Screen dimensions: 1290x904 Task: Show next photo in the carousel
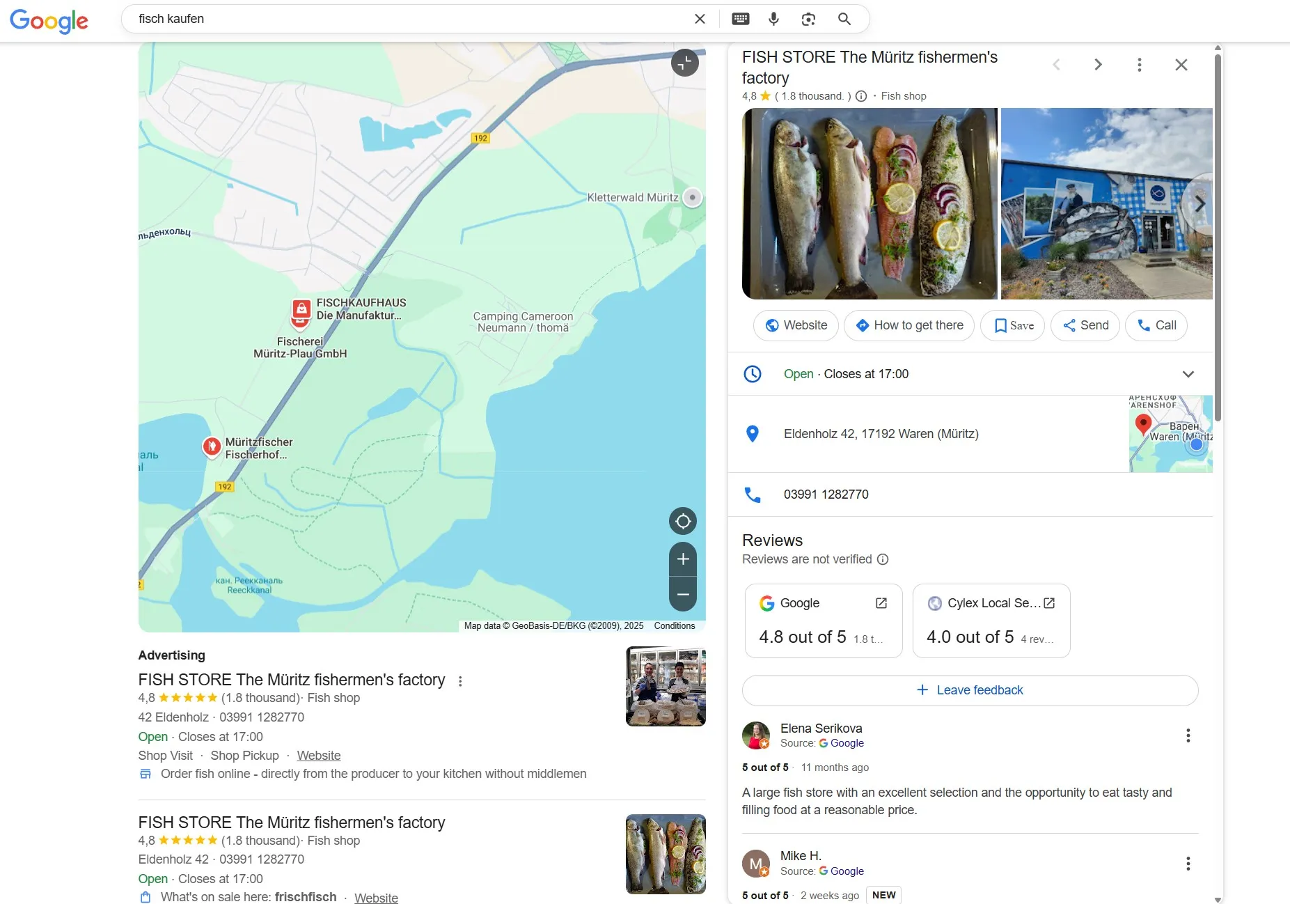coord(1199,204)
